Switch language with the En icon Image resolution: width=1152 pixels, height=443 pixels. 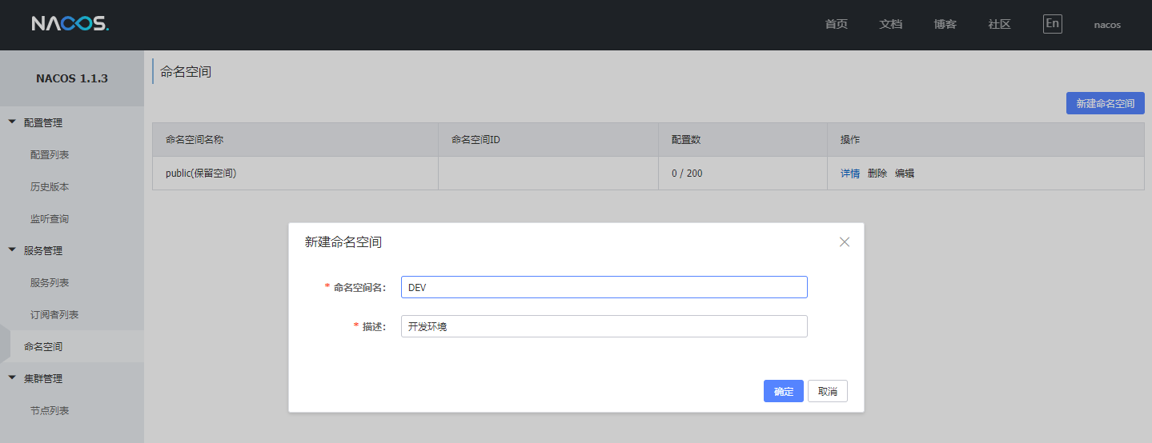tap(1053, 23)
